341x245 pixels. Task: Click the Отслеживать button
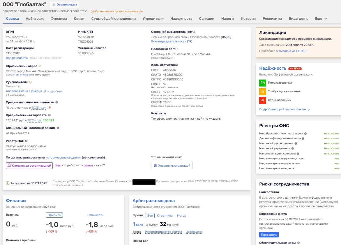click(65, 5)
